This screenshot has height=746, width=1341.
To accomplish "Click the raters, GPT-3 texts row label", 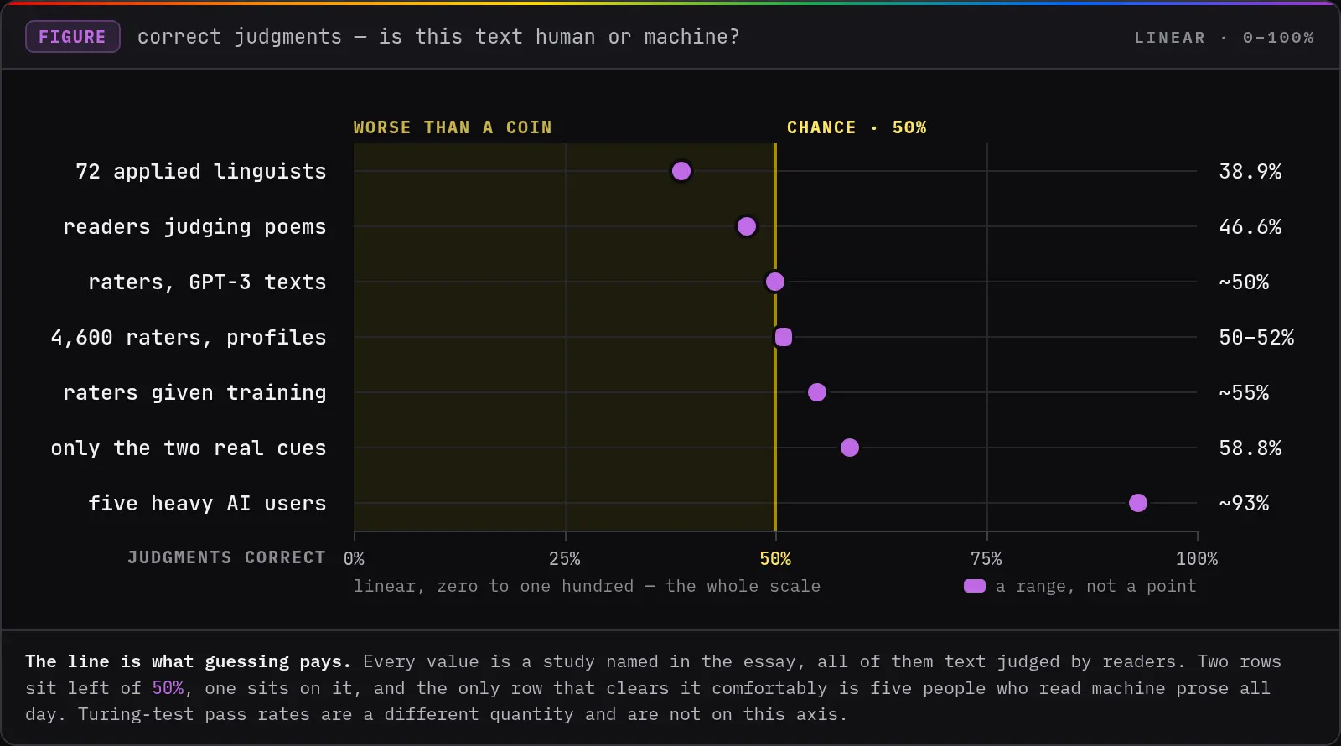I will (207, 282).
